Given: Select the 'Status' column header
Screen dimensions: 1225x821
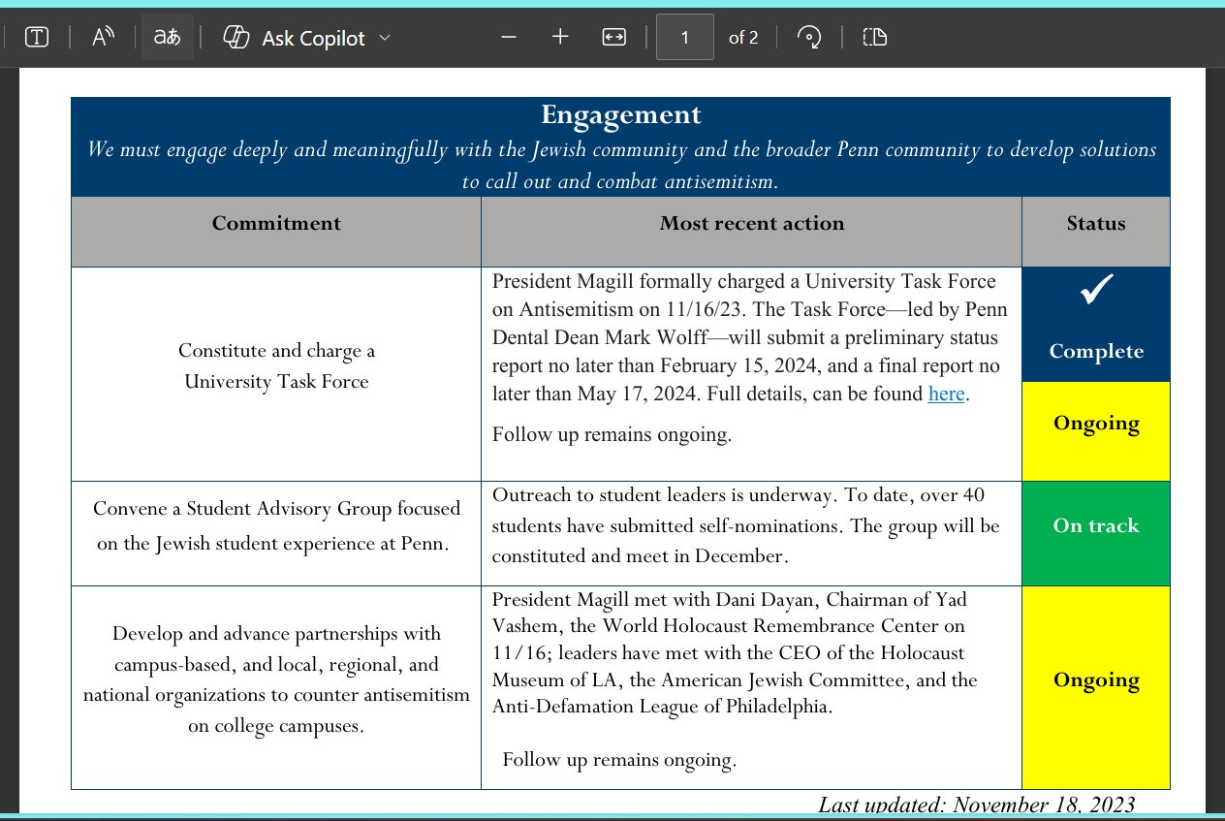Looking at the screenshot, I should [1096, 223].
